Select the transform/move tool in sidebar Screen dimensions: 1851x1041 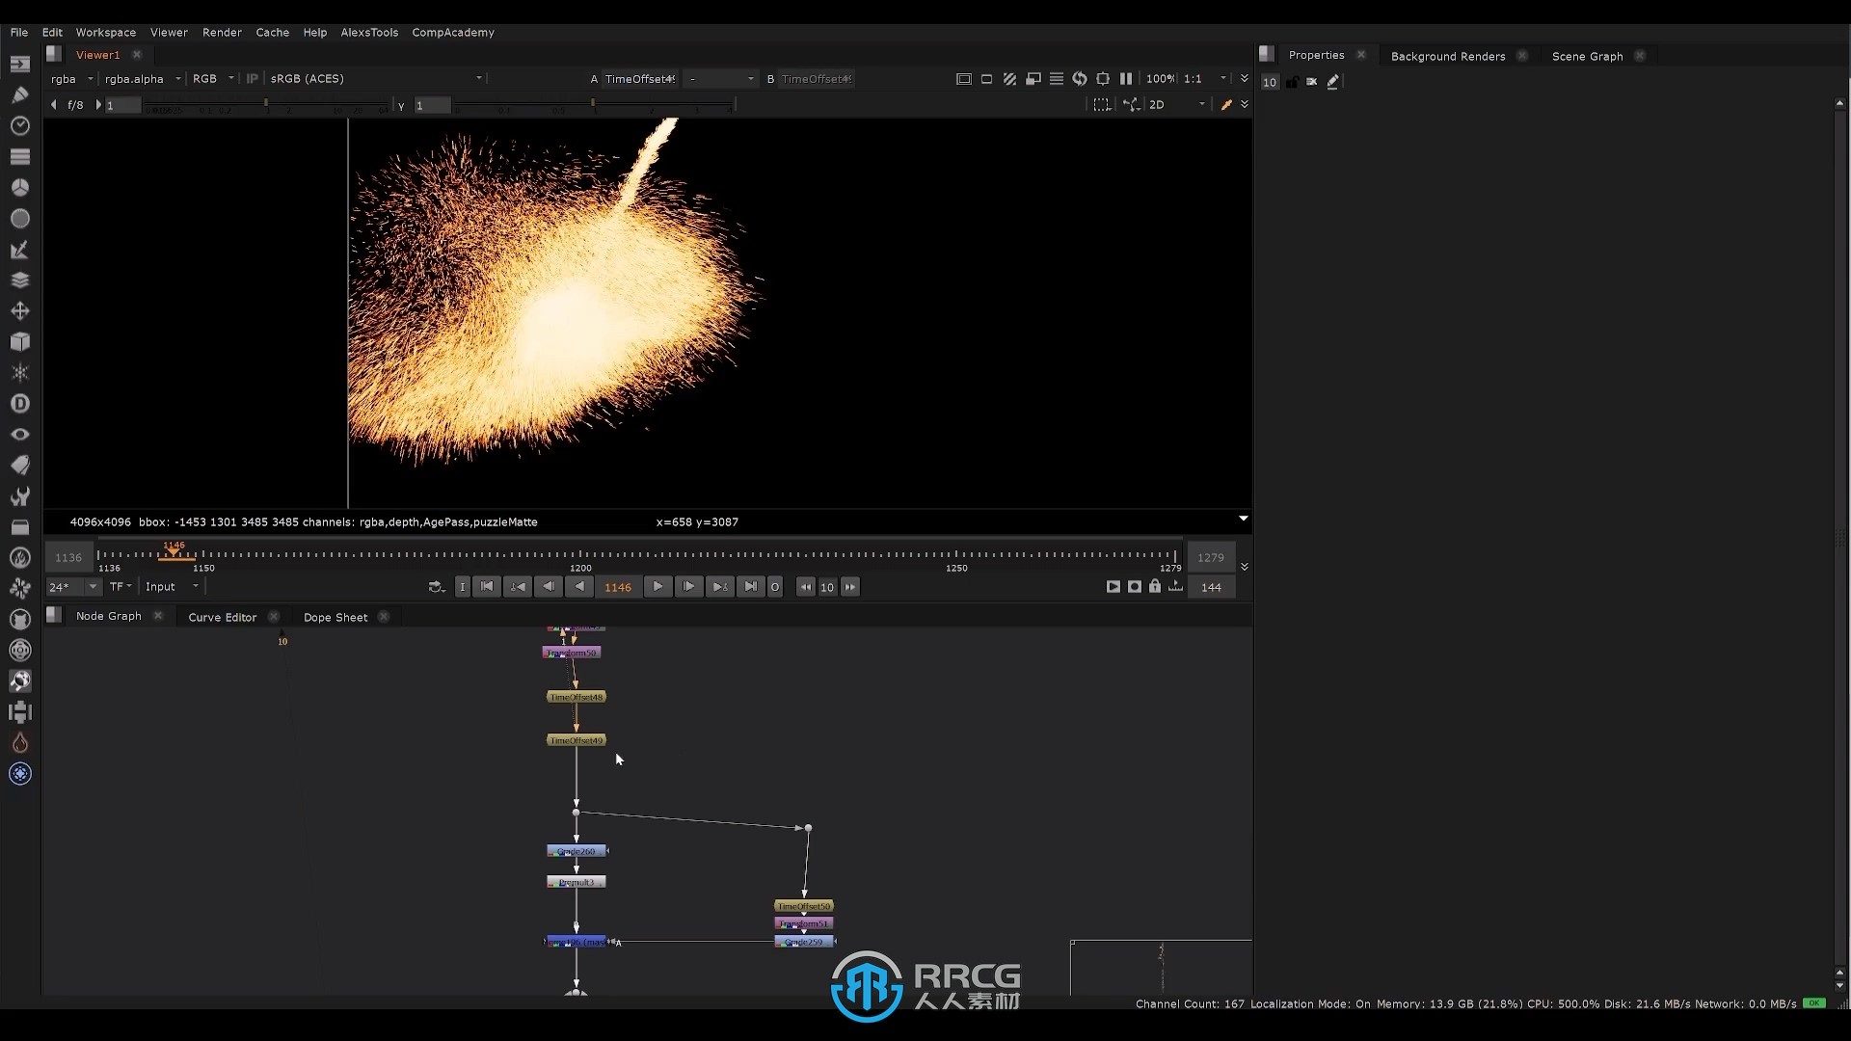click(19, 310)
